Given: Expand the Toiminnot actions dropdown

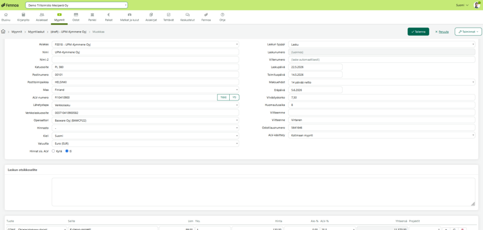Looking at the screenshot, I should (x=468, y=32).
